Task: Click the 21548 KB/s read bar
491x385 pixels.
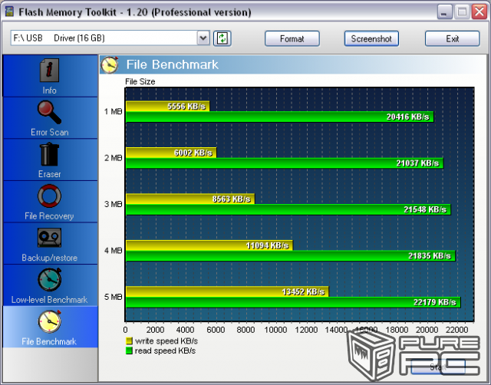Action: tap(288, 209)
